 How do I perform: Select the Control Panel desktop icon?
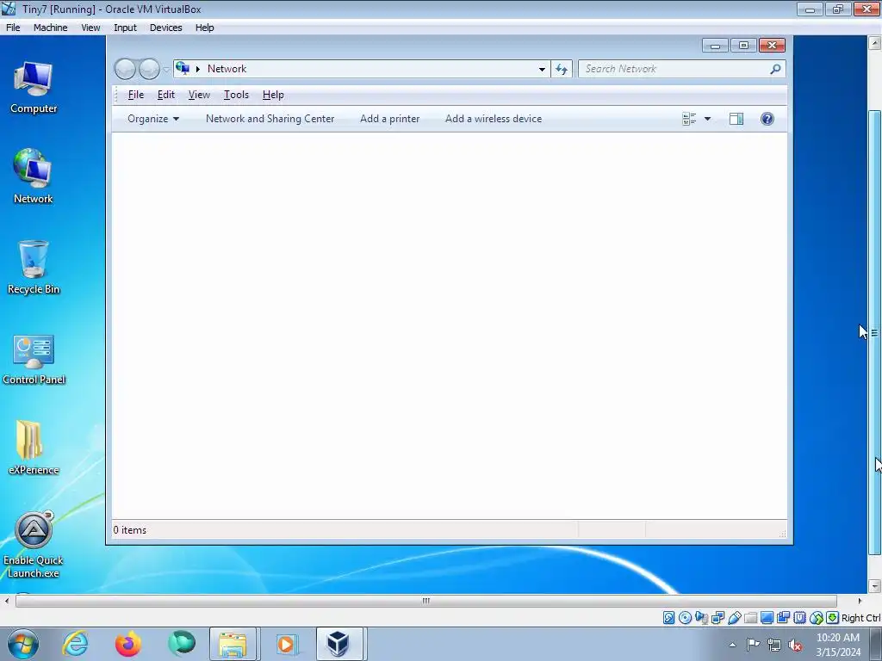[x=34, y=359]
